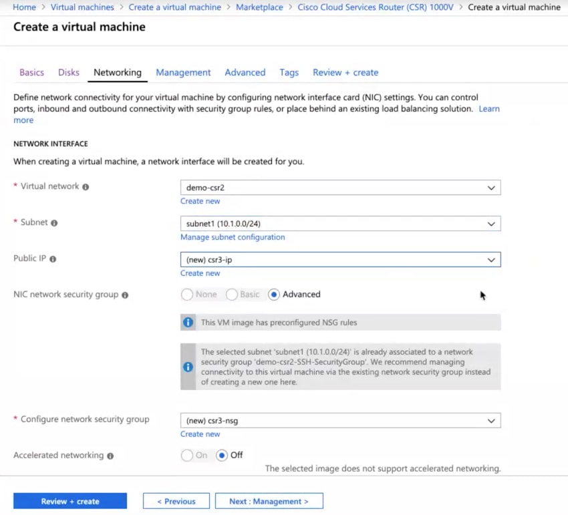The height and width of the screenshot is (515, 568).
Task: Select the None NSG radio button
Action: pyautogui.click(x=188, y=294)
